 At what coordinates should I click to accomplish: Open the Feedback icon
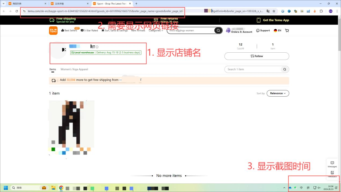click(332, 173)
